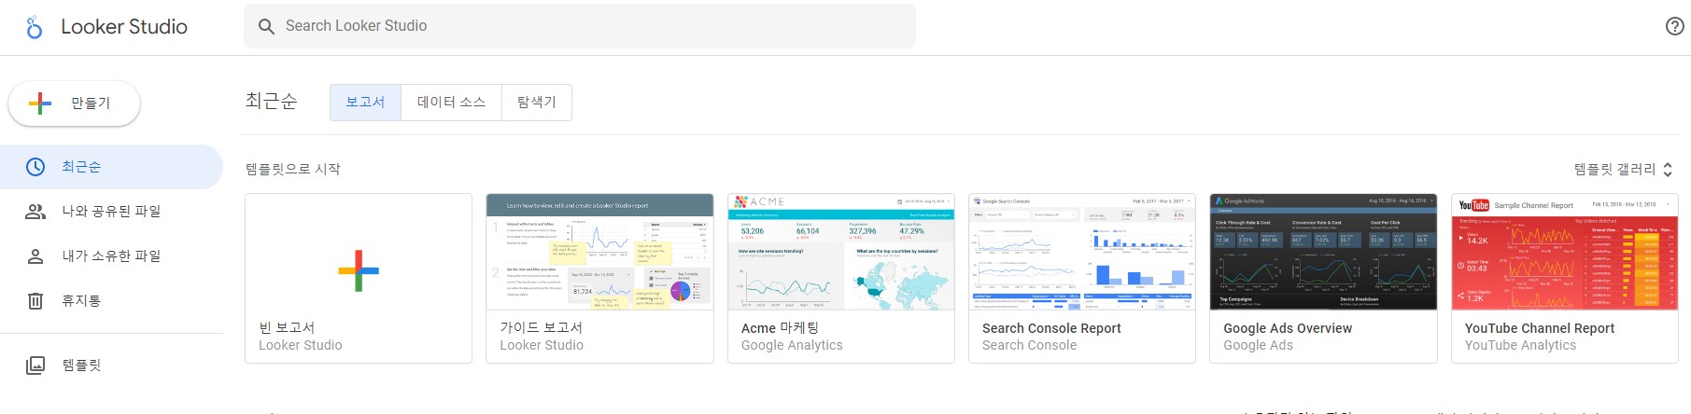Click the clock icon beside 최근순
This screenshot has width=1691, height=414.
pos(35,167)
